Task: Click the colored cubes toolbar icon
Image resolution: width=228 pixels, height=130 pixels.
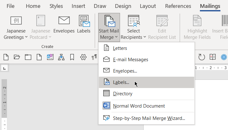Action: [x=50, y=57]
